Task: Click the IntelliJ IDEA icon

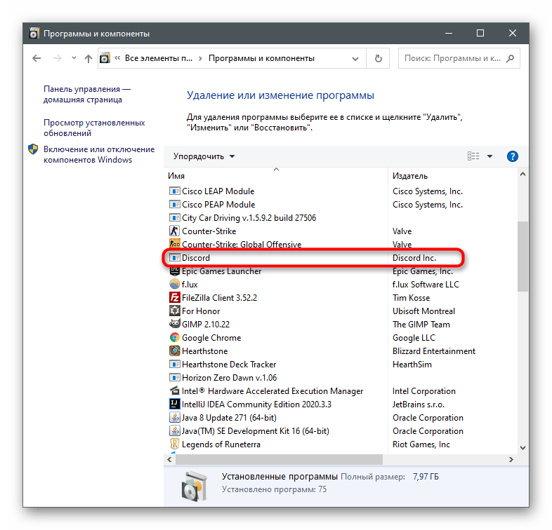Action: tap(175, 404)
